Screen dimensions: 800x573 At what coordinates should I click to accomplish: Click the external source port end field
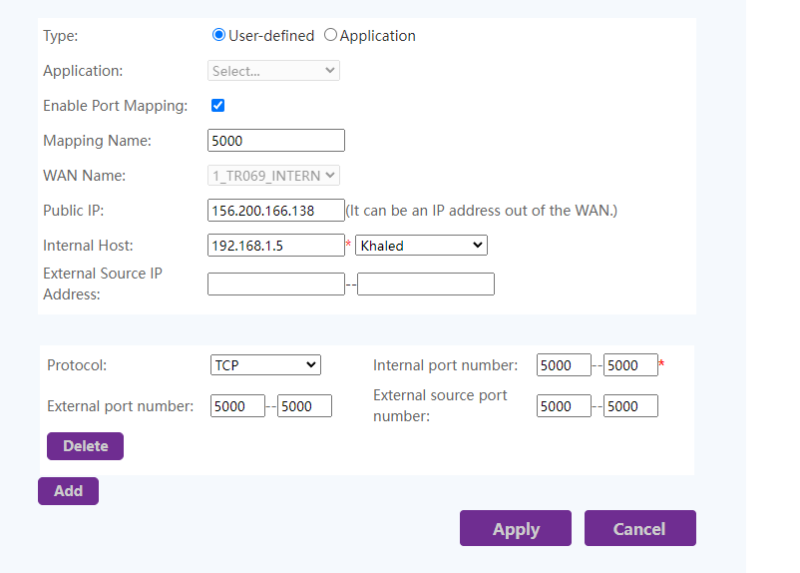pyautogui.click(x=630, y=406)
